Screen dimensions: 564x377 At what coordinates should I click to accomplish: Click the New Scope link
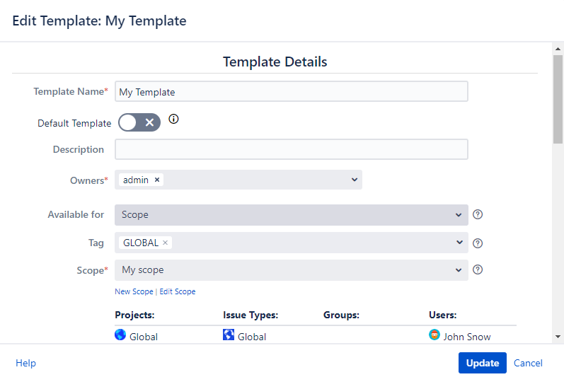pyautogui.click(x=134, y=291)
